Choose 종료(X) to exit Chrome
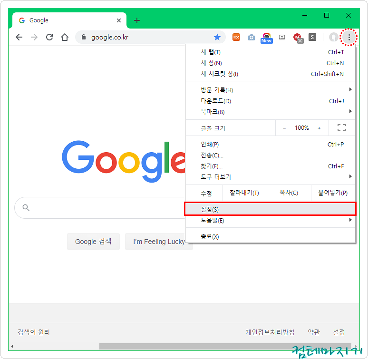Image resolution: width=368 pixels, height=359 pixels. click(x=270, y=236)
